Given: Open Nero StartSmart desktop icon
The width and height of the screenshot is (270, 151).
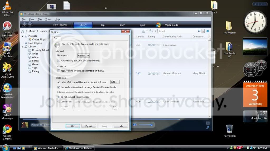Looking at the screenshot, I should click(x=7, y=29).
